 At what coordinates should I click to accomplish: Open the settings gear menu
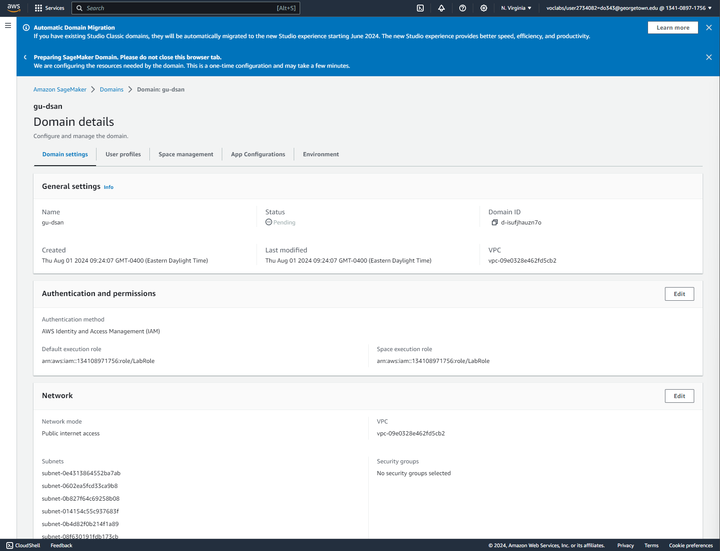484,8
